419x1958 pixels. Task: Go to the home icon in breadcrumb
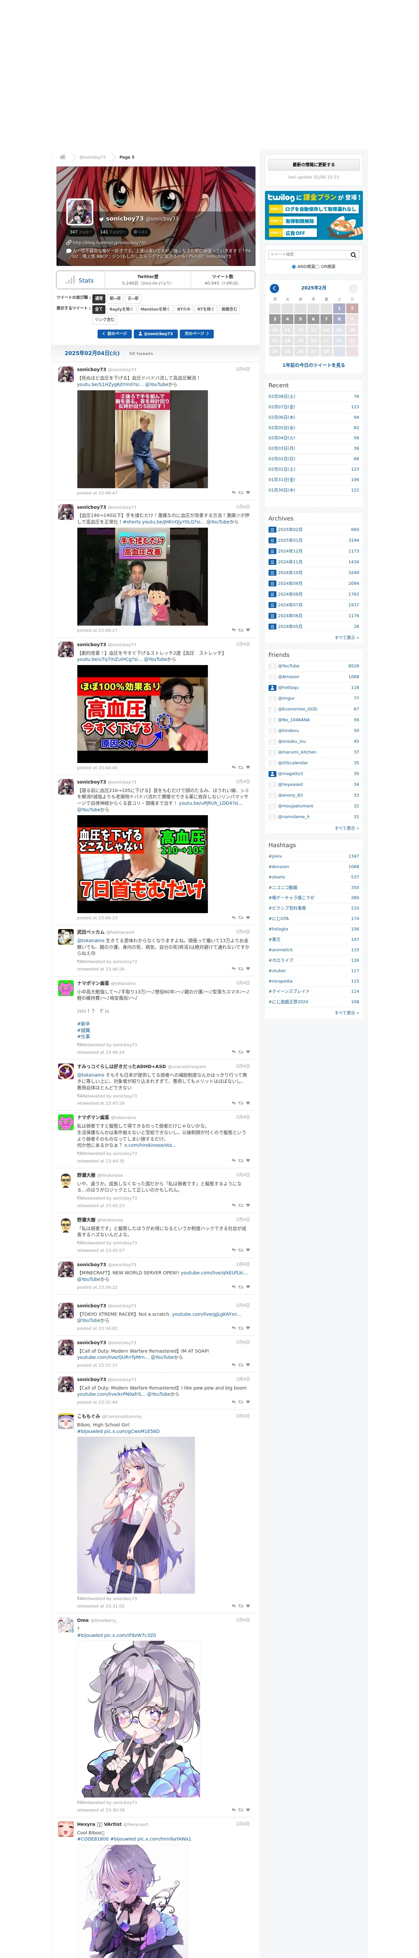tap(62, 157)
